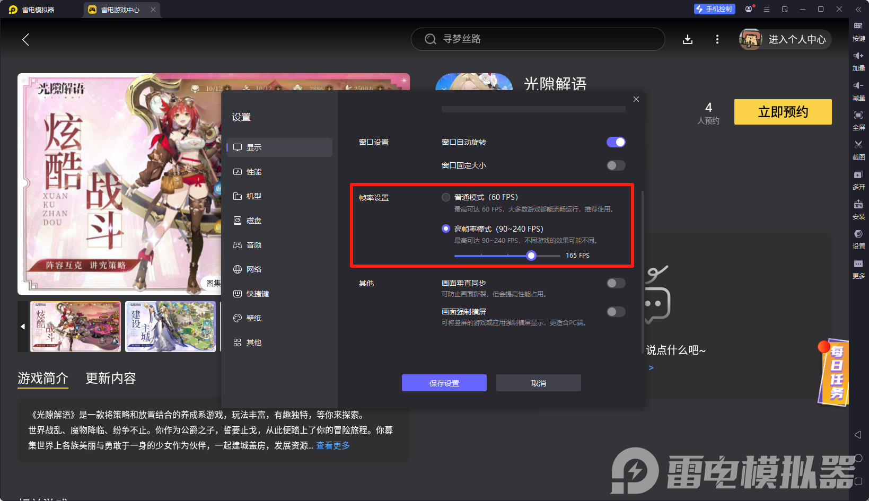Expand more game description via 查看更多

click(332, 445)
